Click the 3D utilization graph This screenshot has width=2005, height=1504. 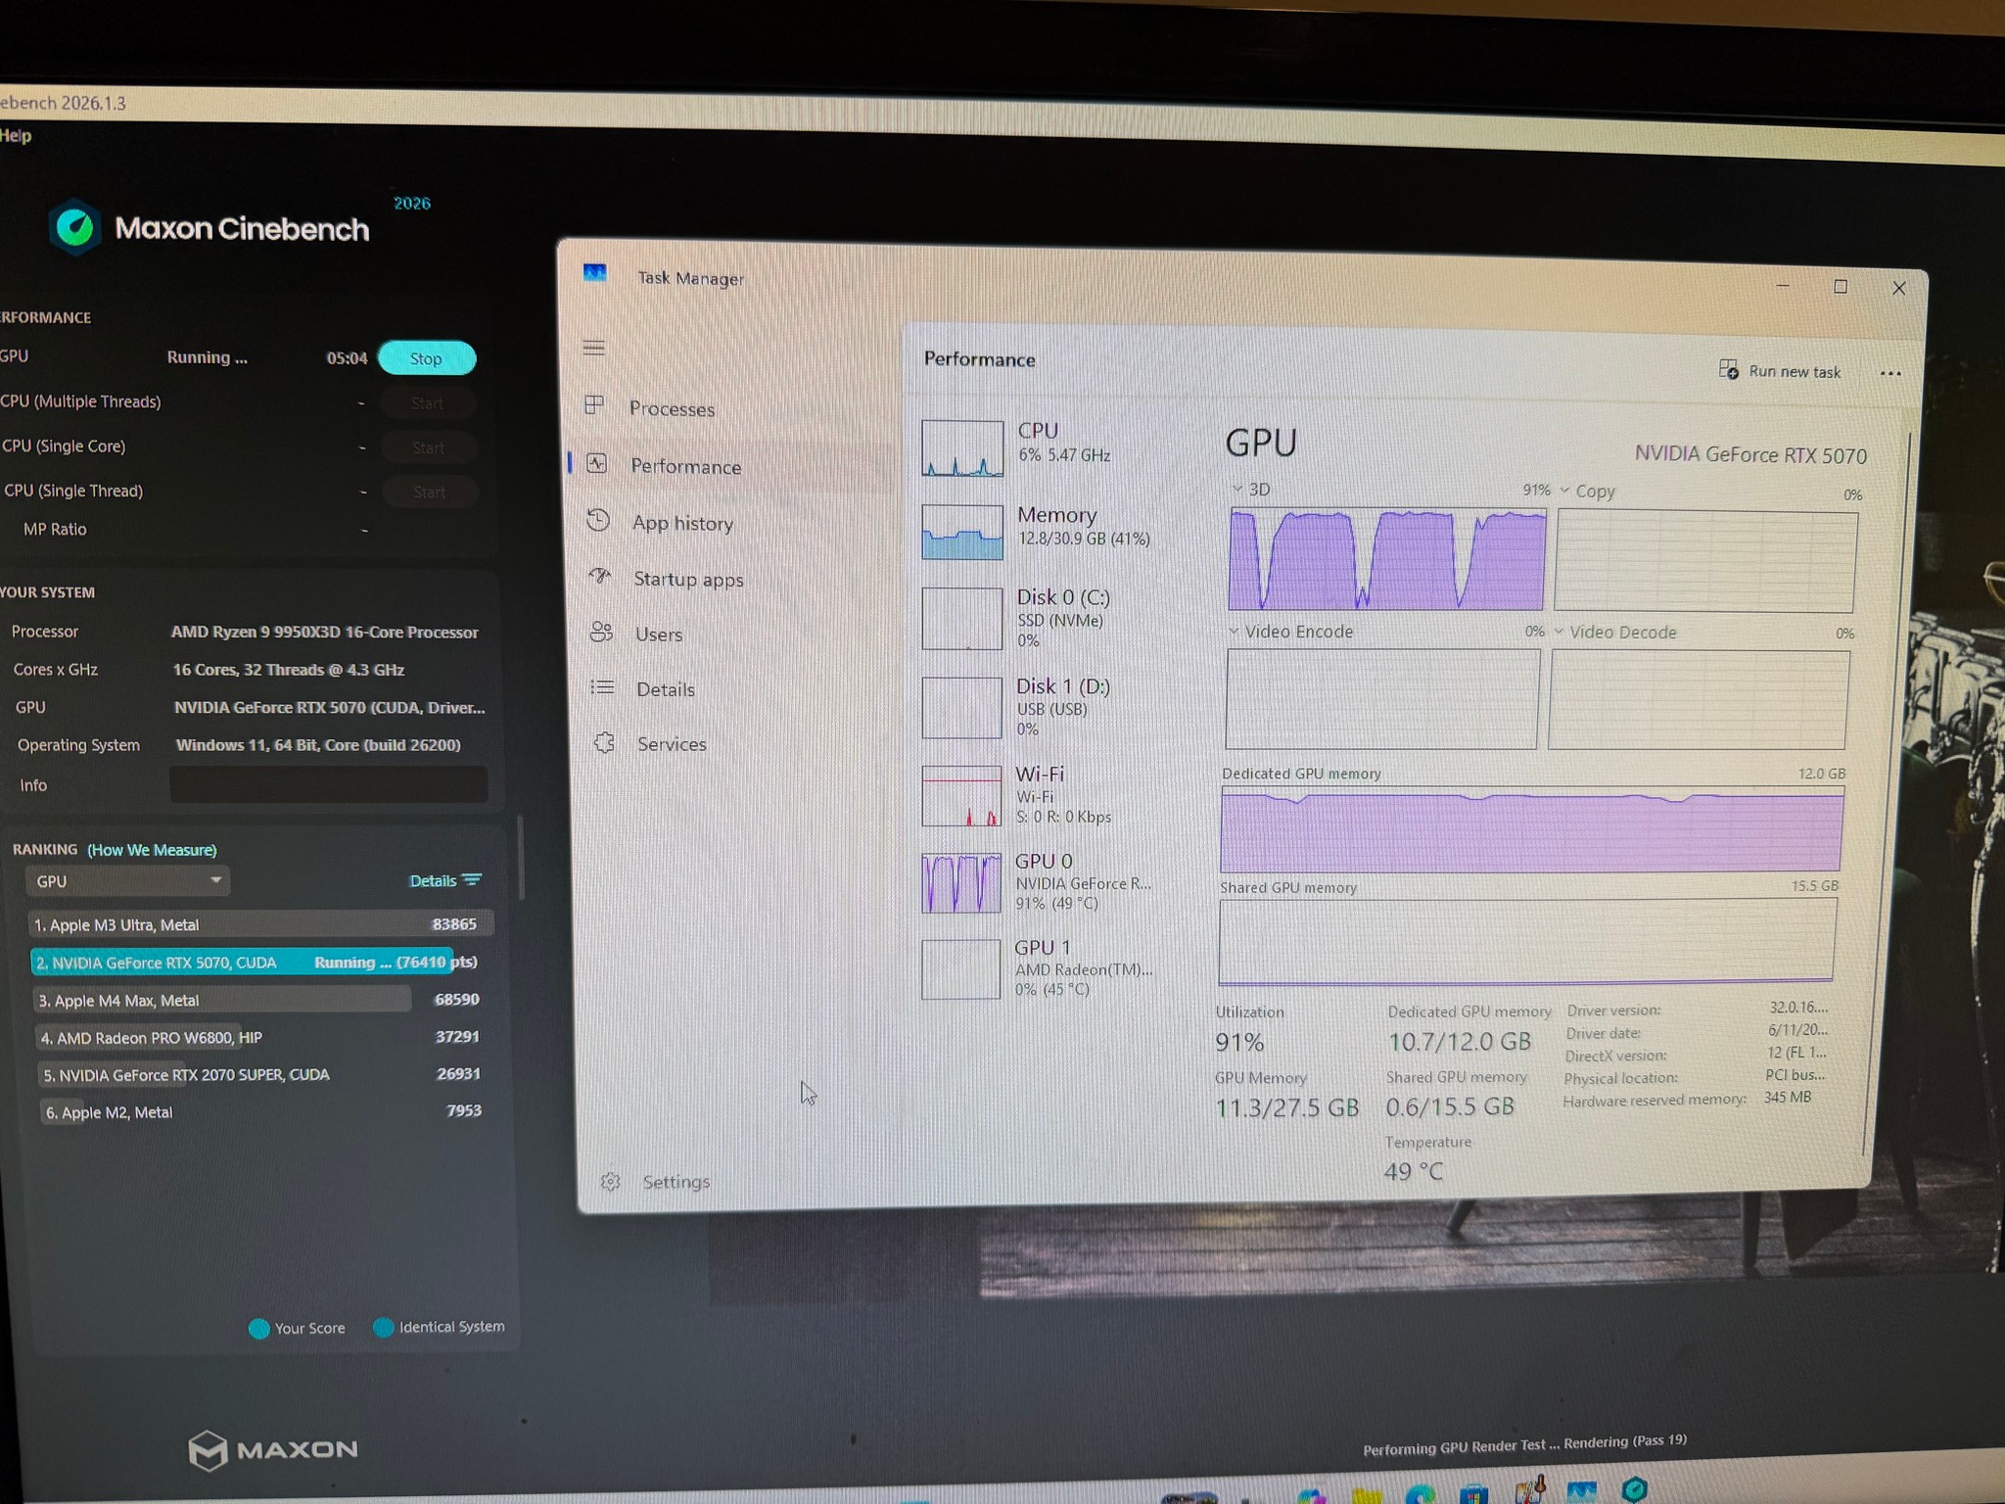click(x=1387, y=559)
